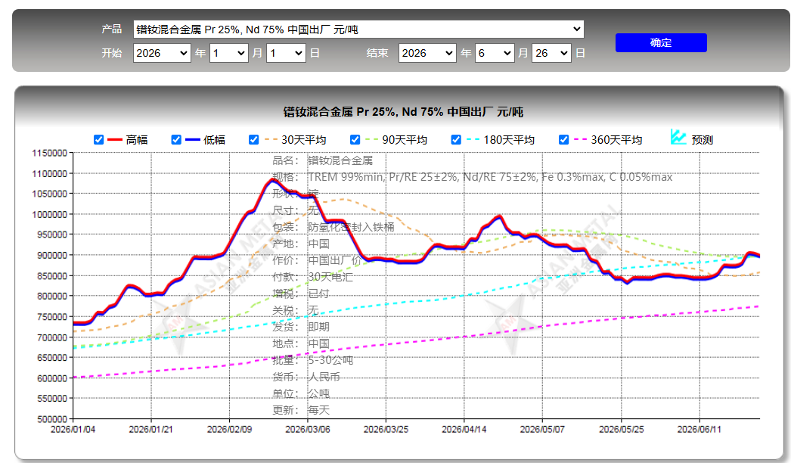
Task: Open the end year dropdown
Action: tap(428, 53)
